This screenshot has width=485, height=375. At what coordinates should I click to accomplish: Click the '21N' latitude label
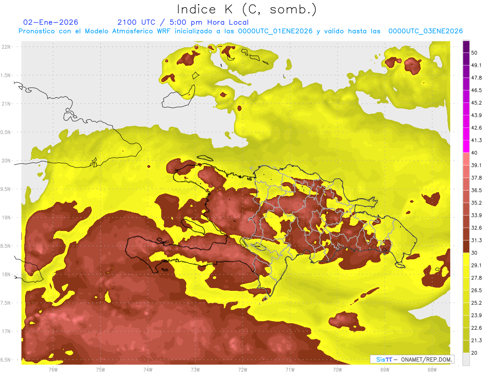[x=6, y=104]
